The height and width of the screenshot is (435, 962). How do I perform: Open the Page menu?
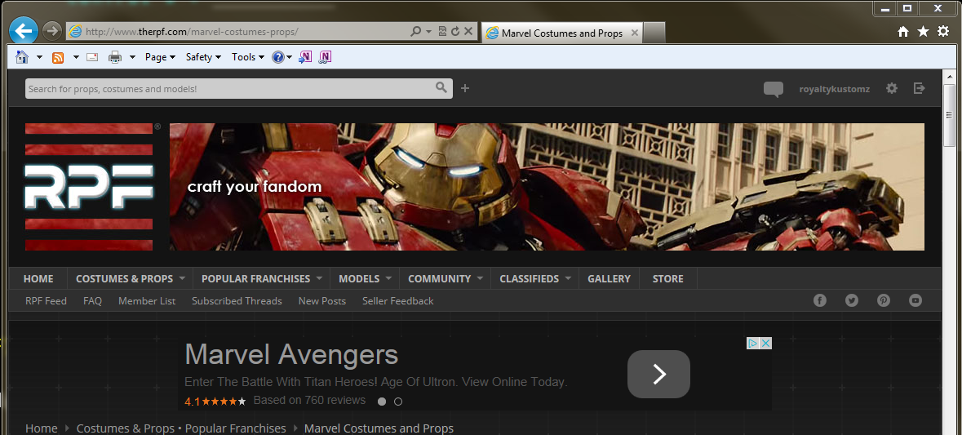[160, 57]
